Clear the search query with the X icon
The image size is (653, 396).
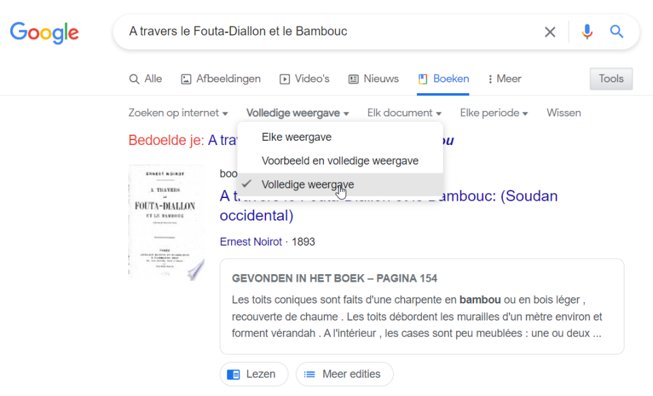pyautogui.click(x=550, y=31)
